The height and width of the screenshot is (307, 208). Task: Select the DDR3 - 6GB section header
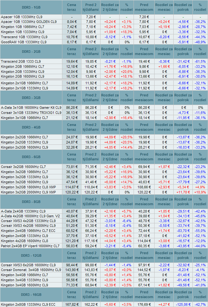click(x=31, y=157)
